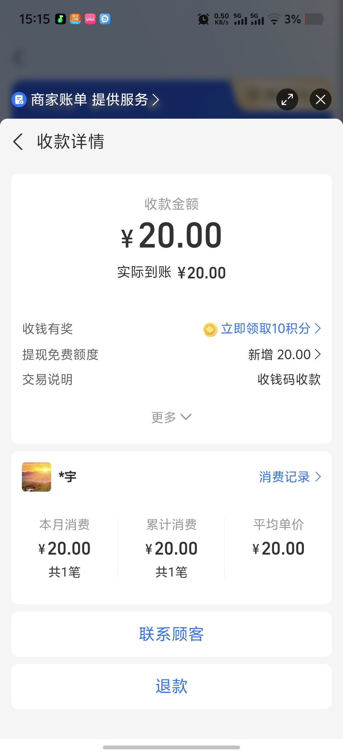Image resolution: width=343 pixels, height=756 pixels.
Task: Tap the expand fullscreen arrows icon
Action: (x=287, y=100)
